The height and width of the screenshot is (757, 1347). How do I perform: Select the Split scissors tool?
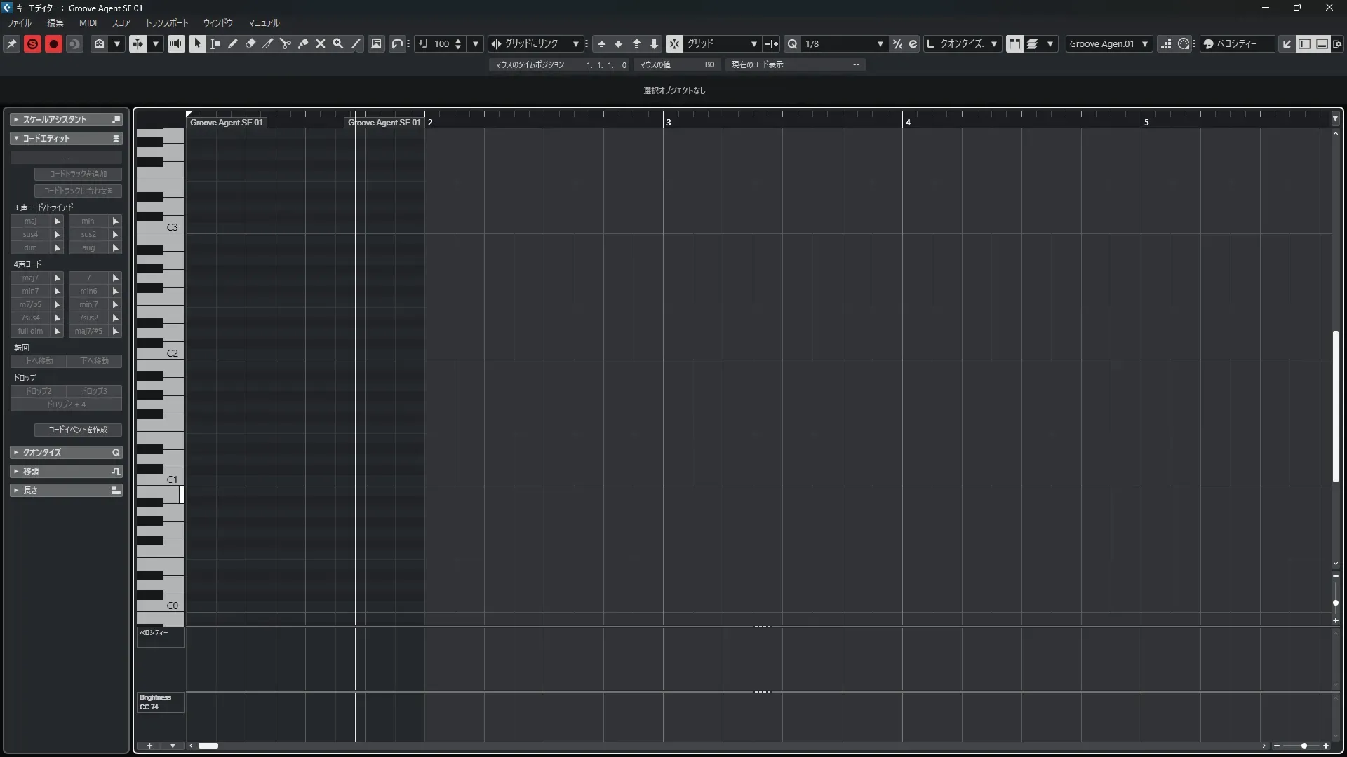tap(286, 43)
